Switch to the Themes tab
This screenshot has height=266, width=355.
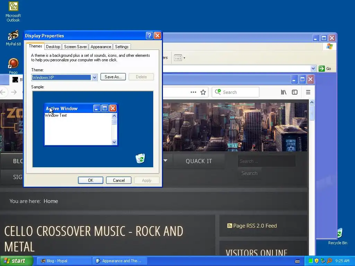coord(35,46)
